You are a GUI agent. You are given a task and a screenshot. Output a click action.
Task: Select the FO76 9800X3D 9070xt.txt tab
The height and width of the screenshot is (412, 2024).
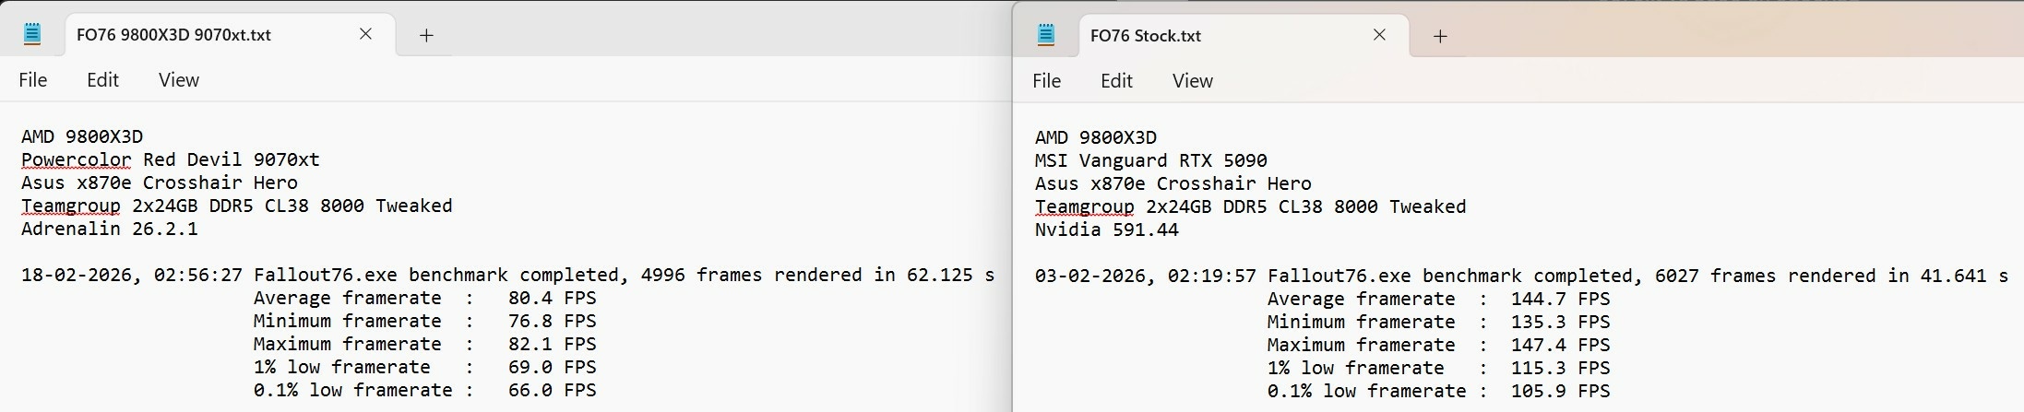tap(174, 35)
